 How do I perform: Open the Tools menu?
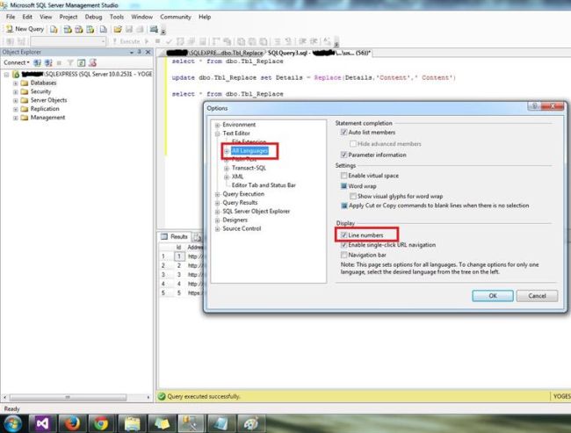click(x=117, y=17)
